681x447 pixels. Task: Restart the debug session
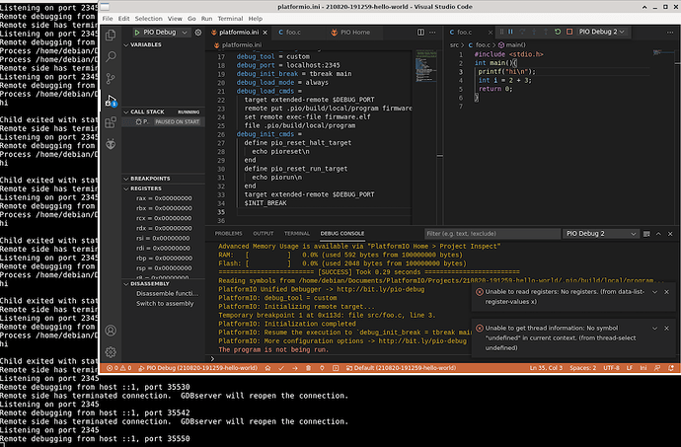(558, 32)
